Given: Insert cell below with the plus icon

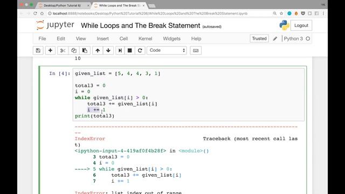Looking at the screenshot, I should 50,50.
